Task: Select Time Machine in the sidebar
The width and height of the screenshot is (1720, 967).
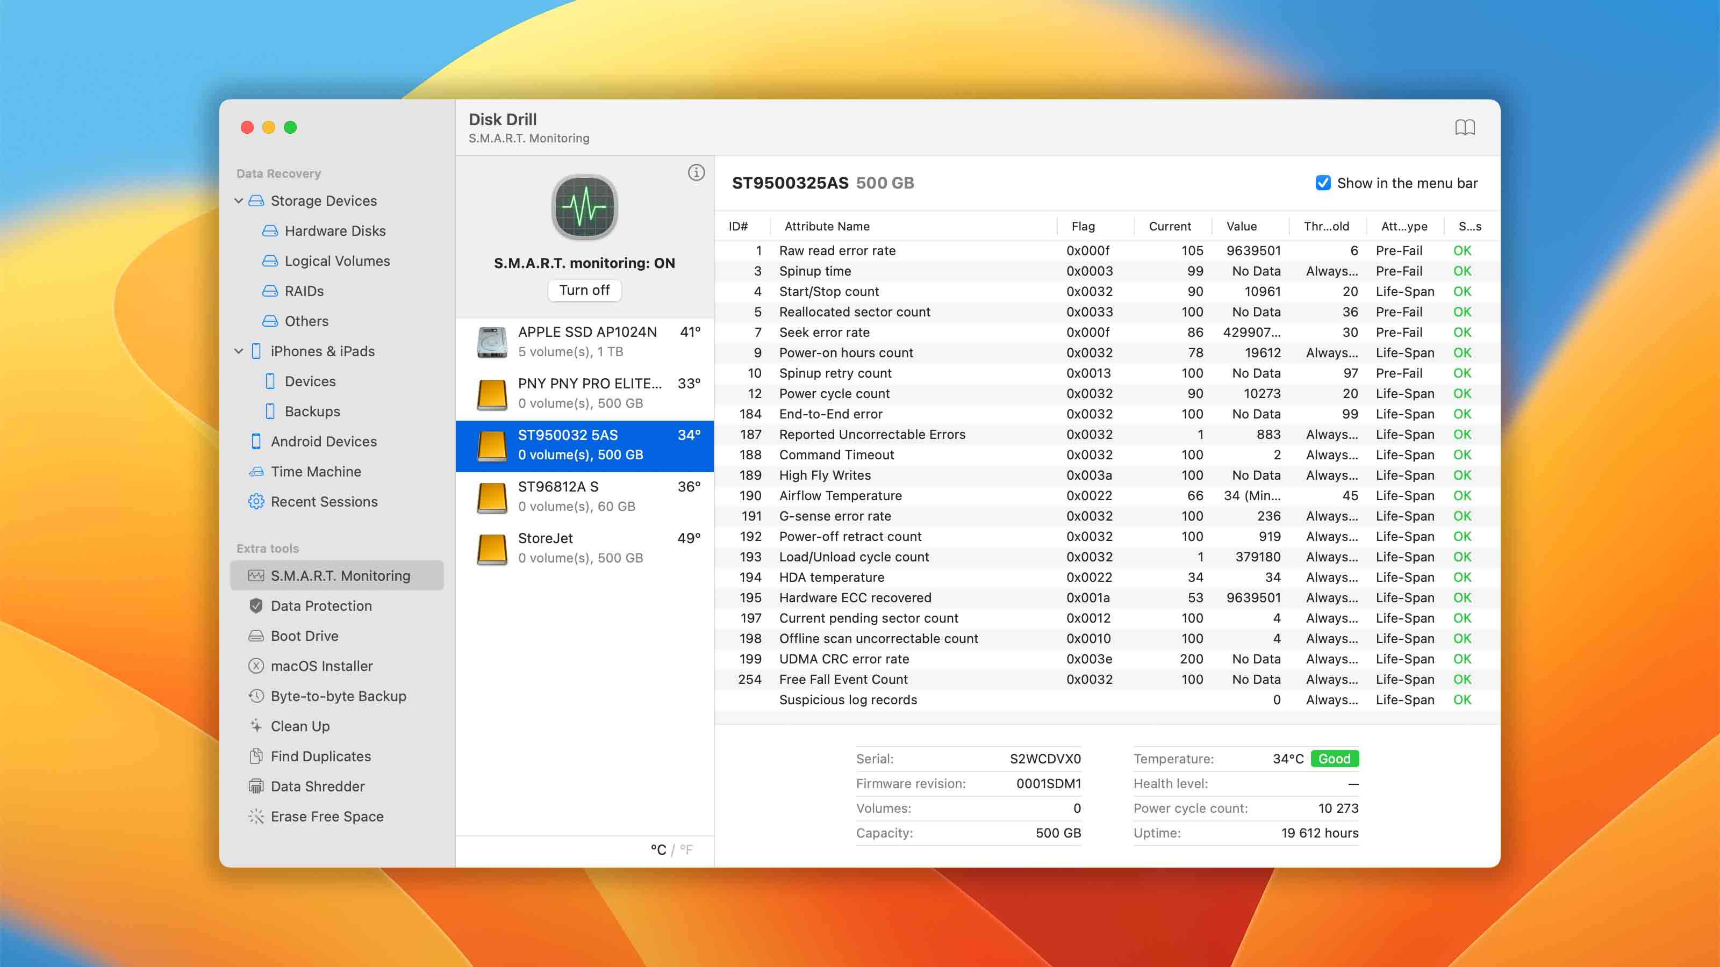Action: coord(317,471)
